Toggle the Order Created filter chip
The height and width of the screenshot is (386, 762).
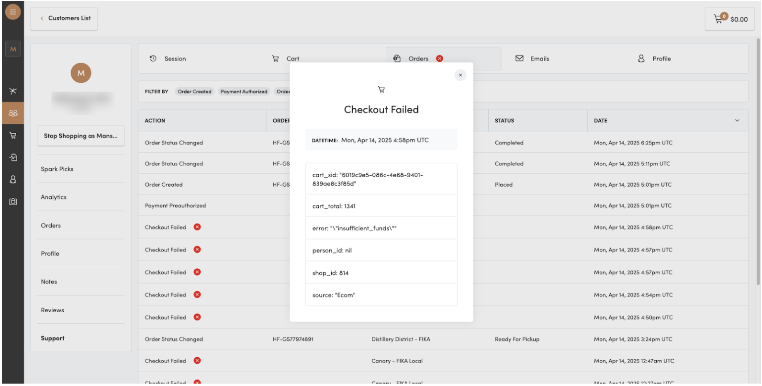tap(194, 91)
